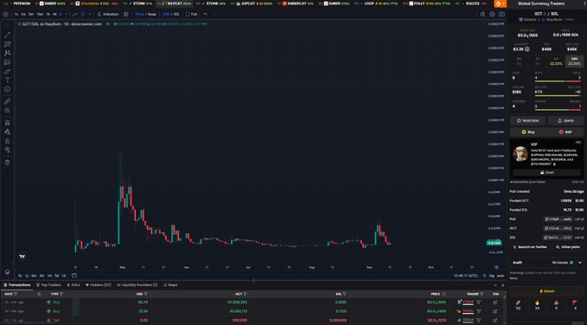This screenshot has height=325, width=587.
Task: Open the emoji and icons tool
Action: tap(7, 89)
